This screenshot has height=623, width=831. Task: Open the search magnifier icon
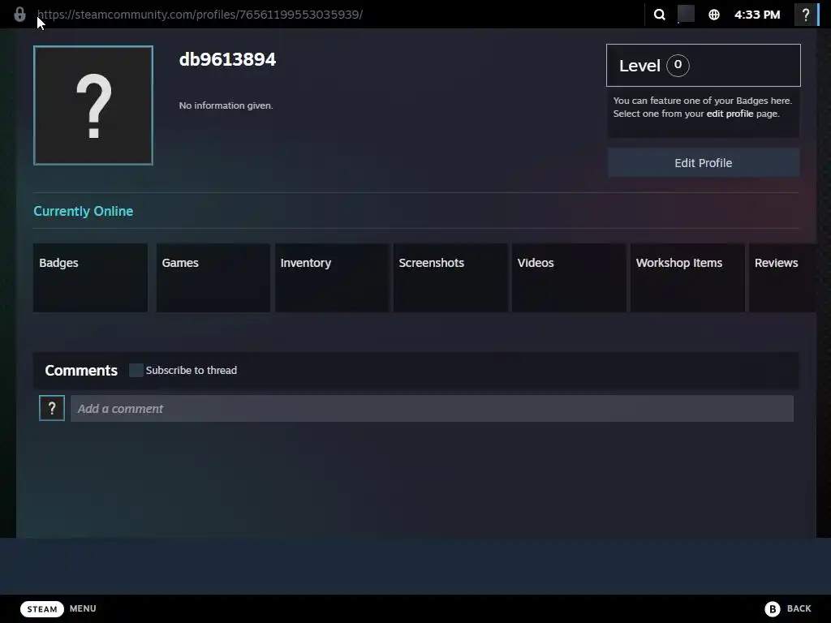pos(659,15)
